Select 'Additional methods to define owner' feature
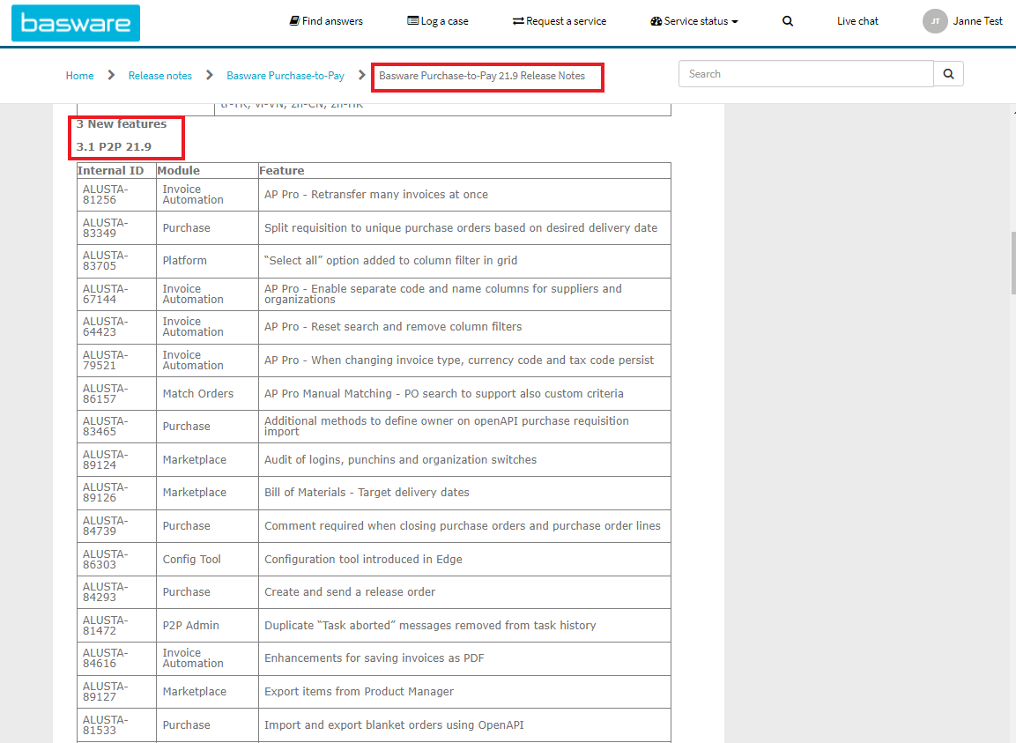1016x743 pixels. pyautogui.click(x=447, y=427)
